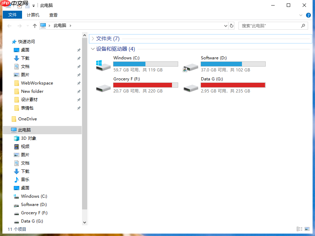Click the refresh icon beside address bar
Screen dimensions: 315x236
pyautogui.click(x=231, y=26)
